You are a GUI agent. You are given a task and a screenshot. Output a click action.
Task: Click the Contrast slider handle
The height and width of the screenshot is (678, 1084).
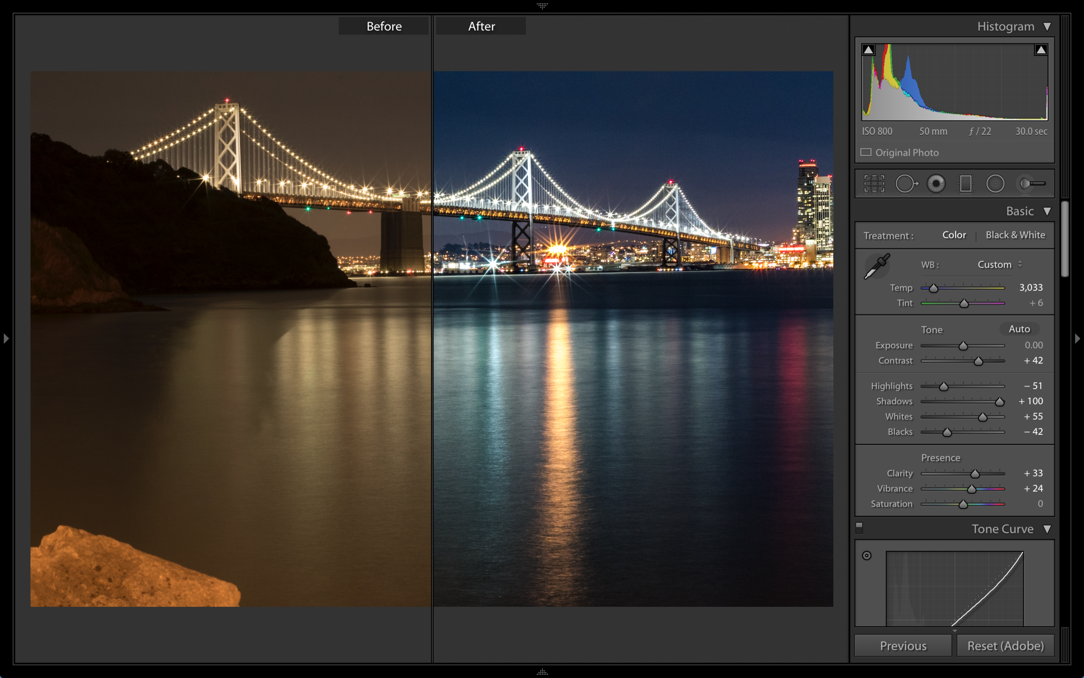978,361
